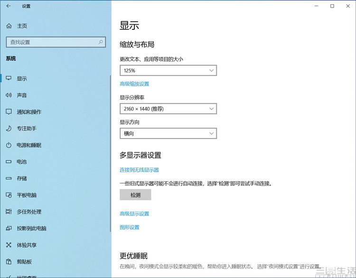The image size is (356, 278).
Task: Click the back arrow icon
Action: [x=9, y=6]
